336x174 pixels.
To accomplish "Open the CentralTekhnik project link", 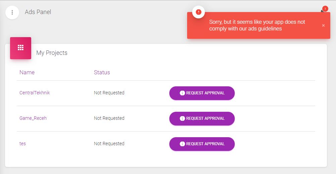I will pos(35,93).
